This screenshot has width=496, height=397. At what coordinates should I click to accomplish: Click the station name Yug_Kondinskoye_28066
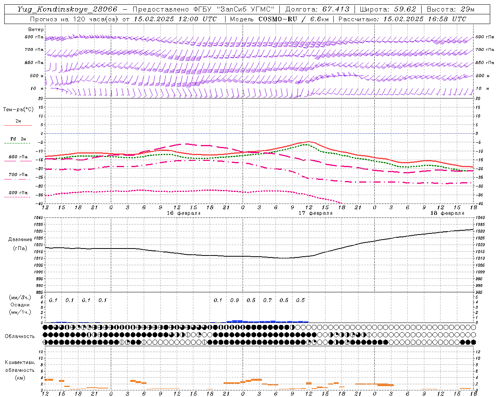point(67,9)
